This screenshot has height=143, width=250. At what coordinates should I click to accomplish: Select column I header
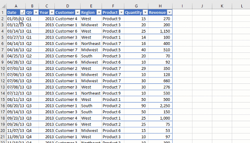(182, 6)
